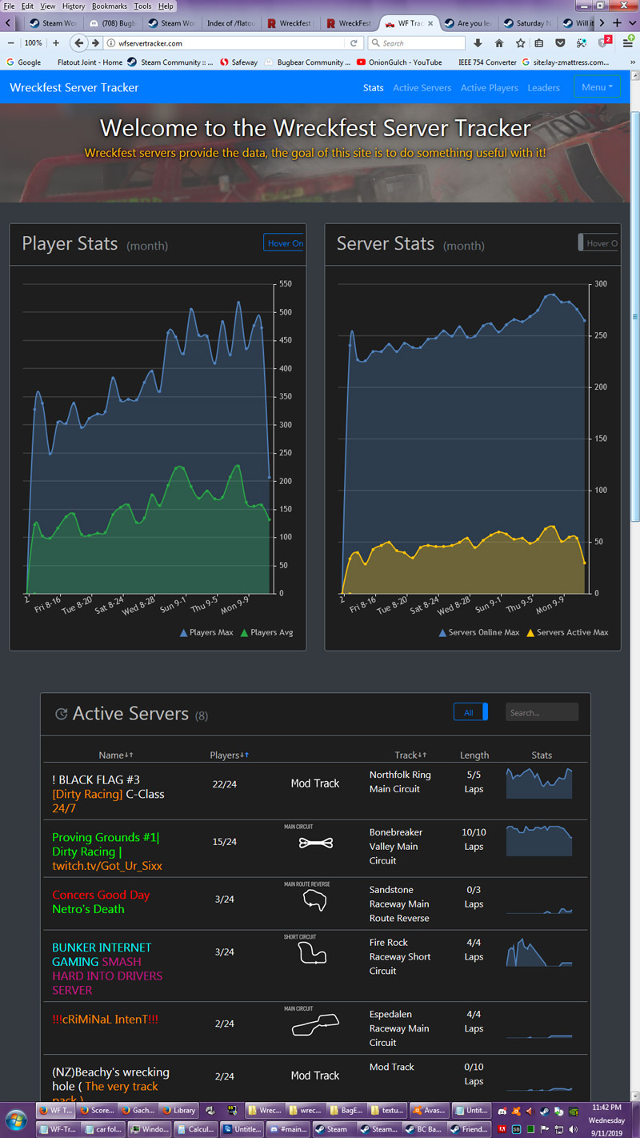Toggle the Servers Online Max legend series
This screenshot has height=1138, width=640.
[480, 632]
